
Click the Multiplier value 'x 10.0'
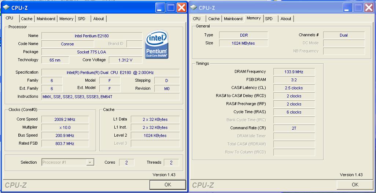65,127
